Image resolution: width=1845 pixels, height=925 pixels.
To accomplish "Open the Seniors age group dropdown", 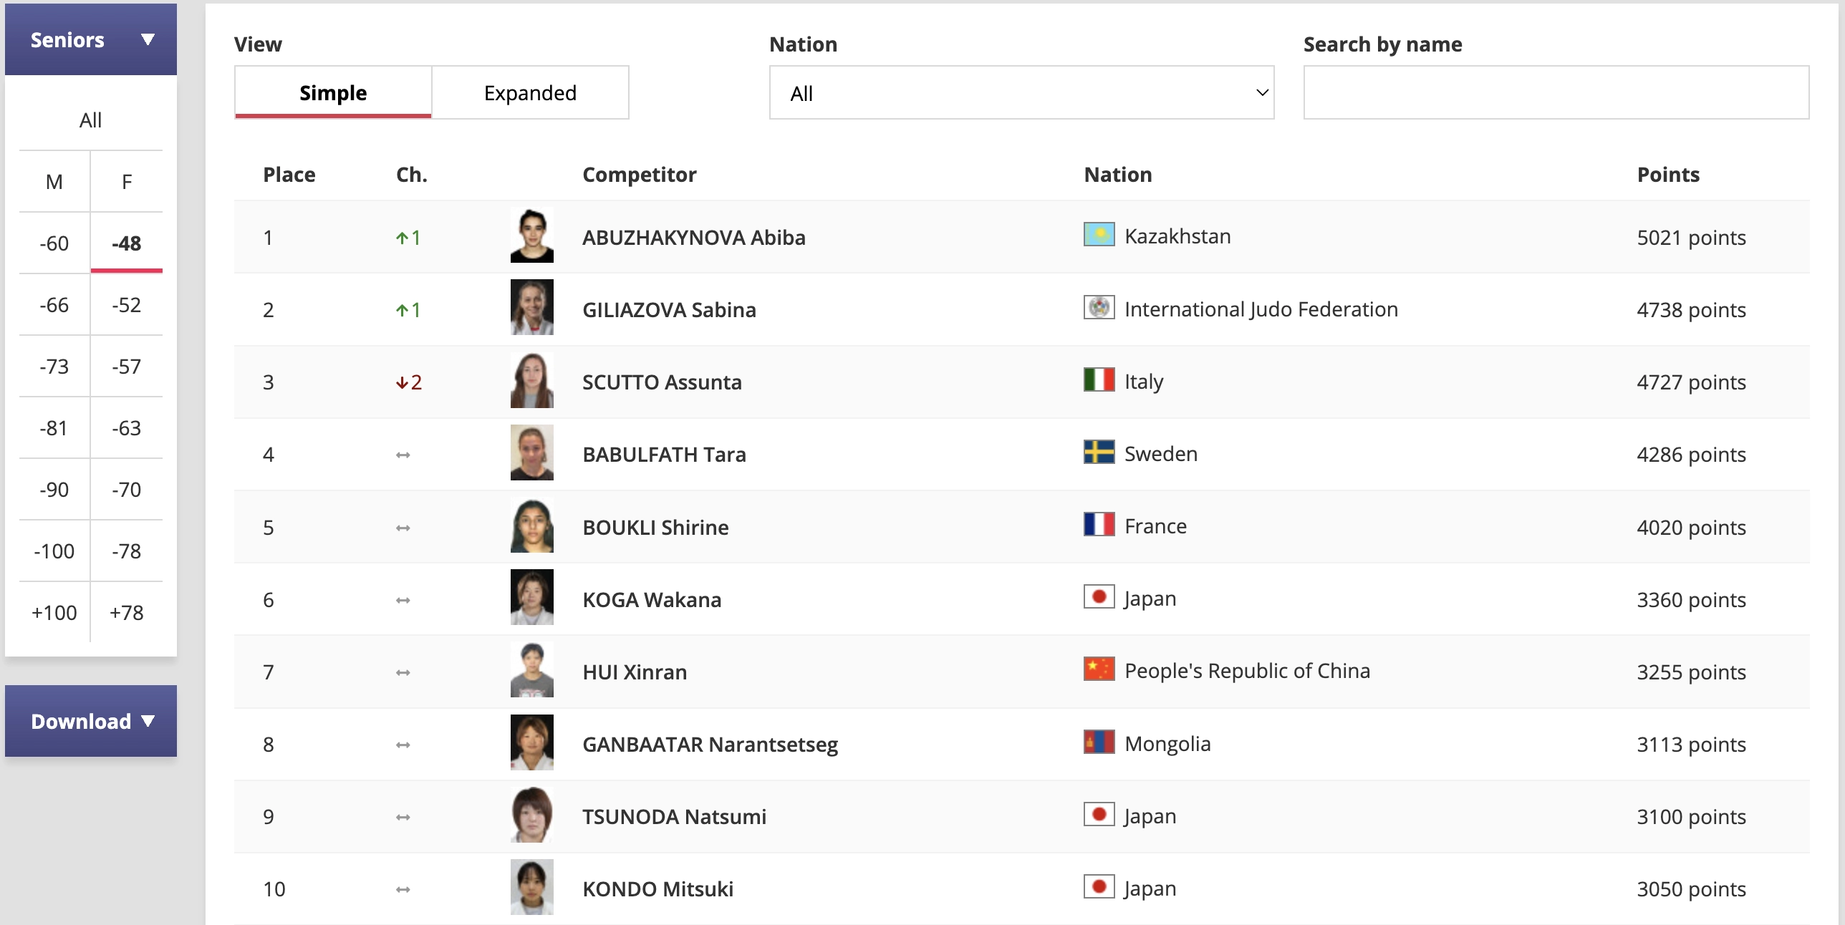I will 91,40.
